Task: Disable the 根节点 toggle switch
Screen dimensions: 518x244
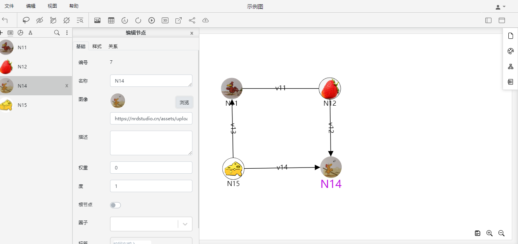Action: (x=115, y=205)
